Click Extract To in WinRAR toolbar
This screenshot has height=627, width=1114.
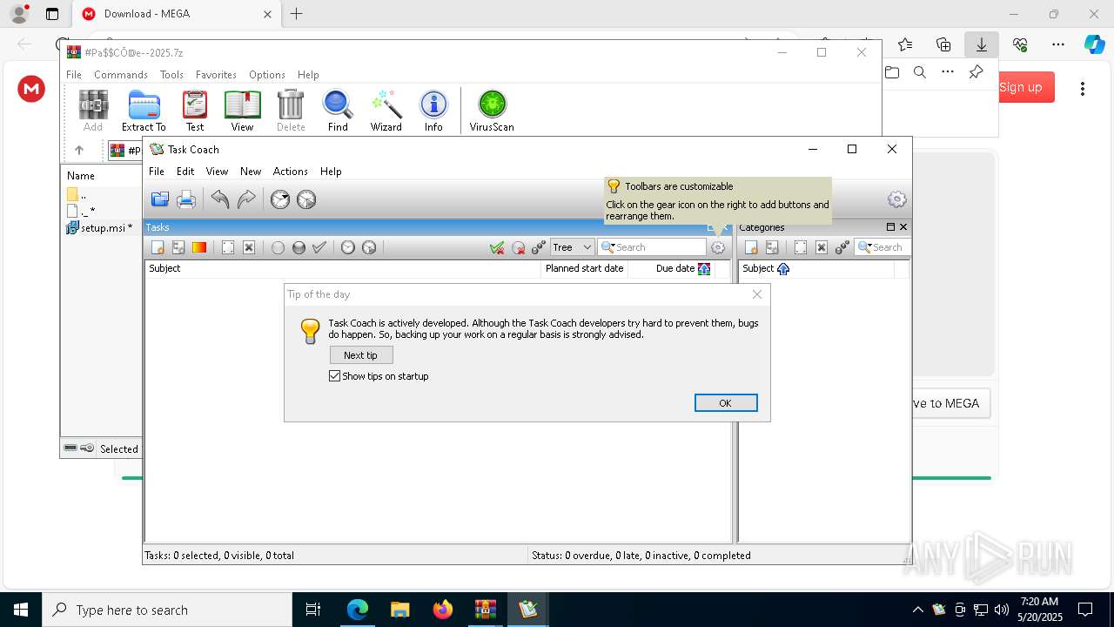pos(144,111)
